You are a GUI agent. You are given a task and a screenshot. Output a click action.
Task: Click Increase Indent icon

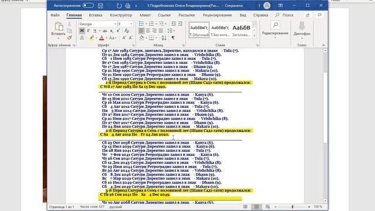(180, 23)
